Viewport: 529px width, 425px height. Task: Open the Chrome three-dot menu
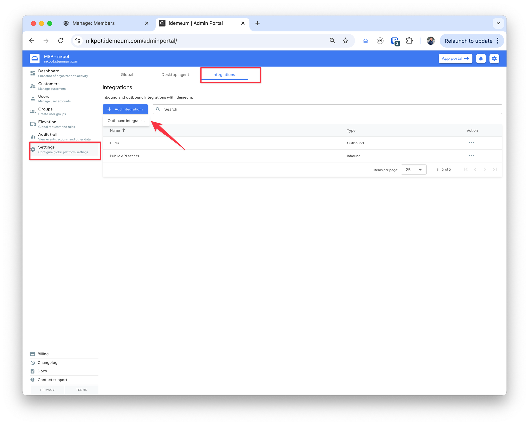(x=498, y=41)
